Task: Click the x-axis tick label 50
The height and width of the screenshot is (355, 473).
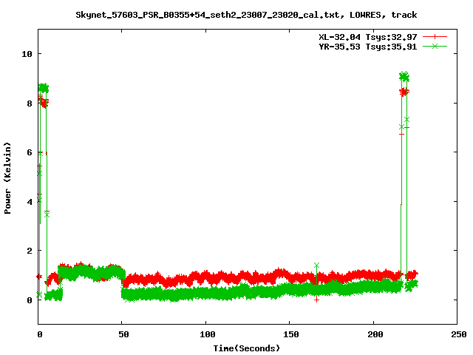Action: coord(123,334)
